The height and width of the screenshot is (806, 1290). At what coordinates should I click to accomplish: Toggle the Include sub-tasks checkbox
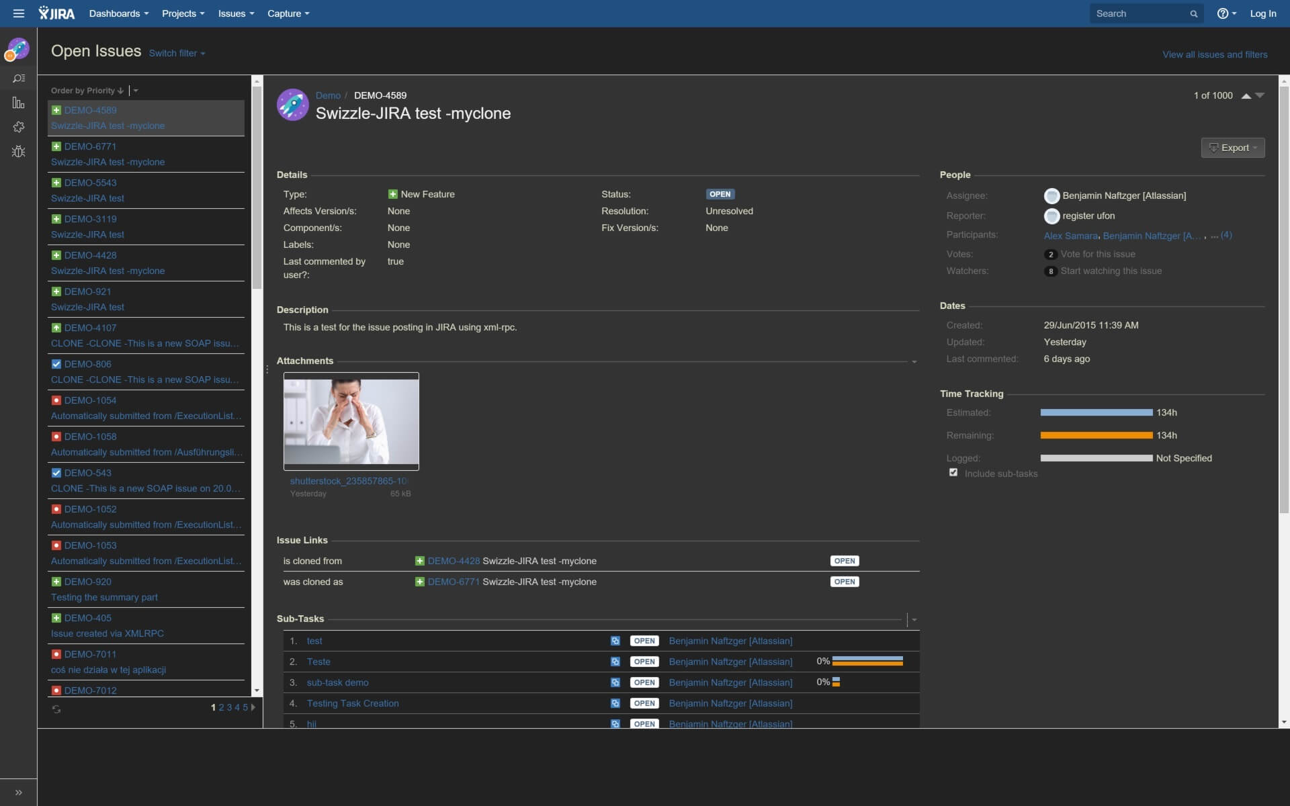pos(953,472)
